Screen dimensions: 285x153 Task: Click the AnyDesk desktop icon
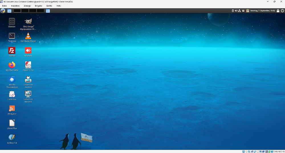[28, 51]
